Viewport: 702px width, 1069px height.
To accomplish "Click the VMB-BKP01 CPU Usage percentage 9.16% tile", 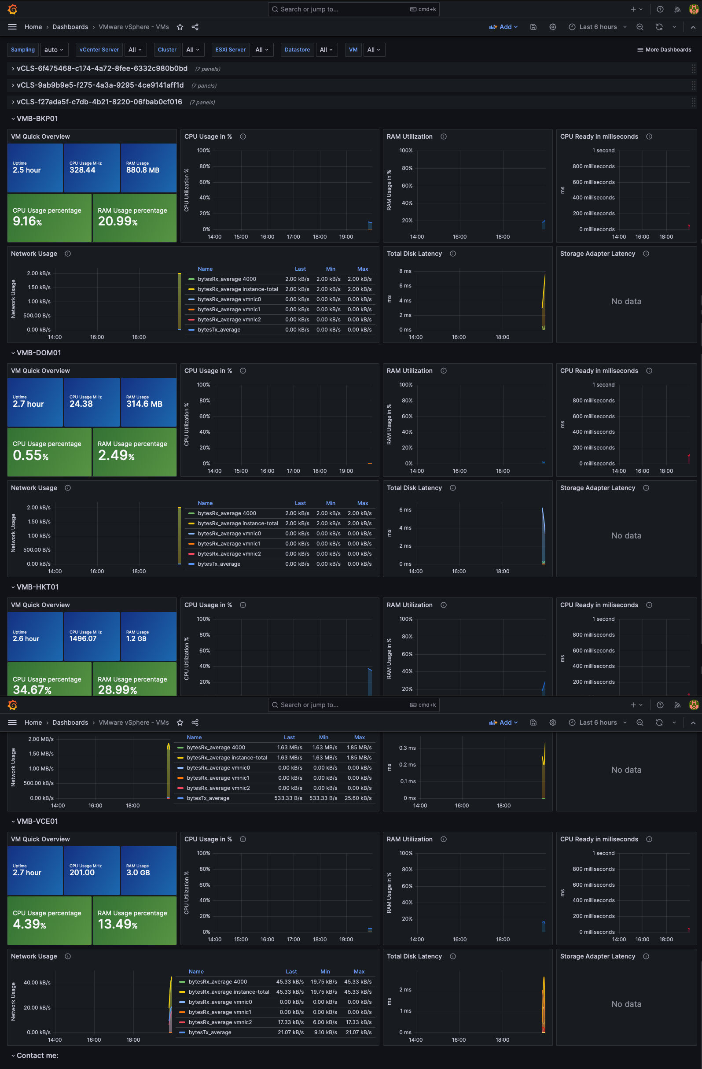I will (x=49, y=218).
